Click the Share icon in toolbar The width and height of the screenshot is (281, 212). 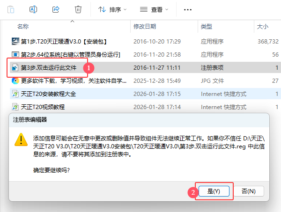(56, 9)
